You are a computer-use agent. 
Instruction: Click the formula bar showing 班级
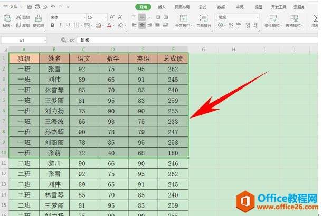coord(197,40)
